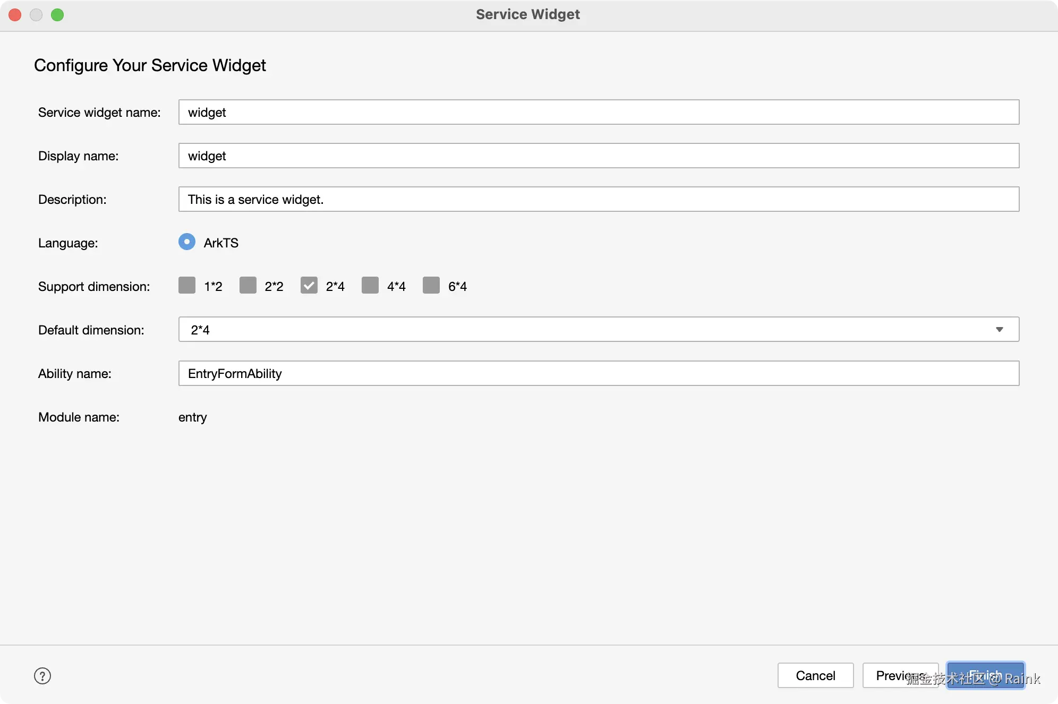Image resolution: width=1058 pixels, height=704 pixels.
Task: Focus the Display name text field
Action: point(599,156)
